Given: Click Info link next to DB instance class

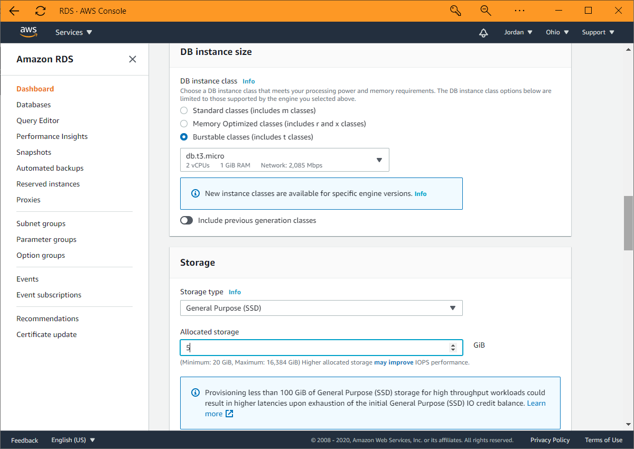Looking at the screenshot, I should pyautogui.click(x=249, y=81).
